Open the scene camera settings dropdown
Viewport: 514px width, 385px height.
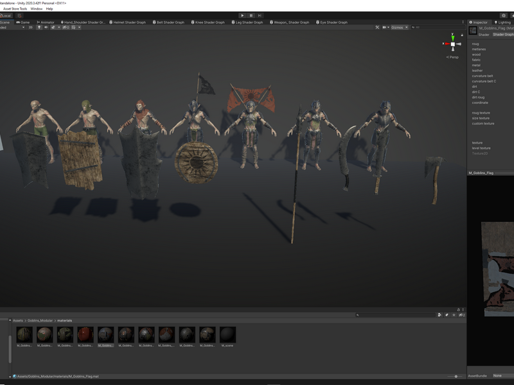pyautogui.click(x=386, y=28)
